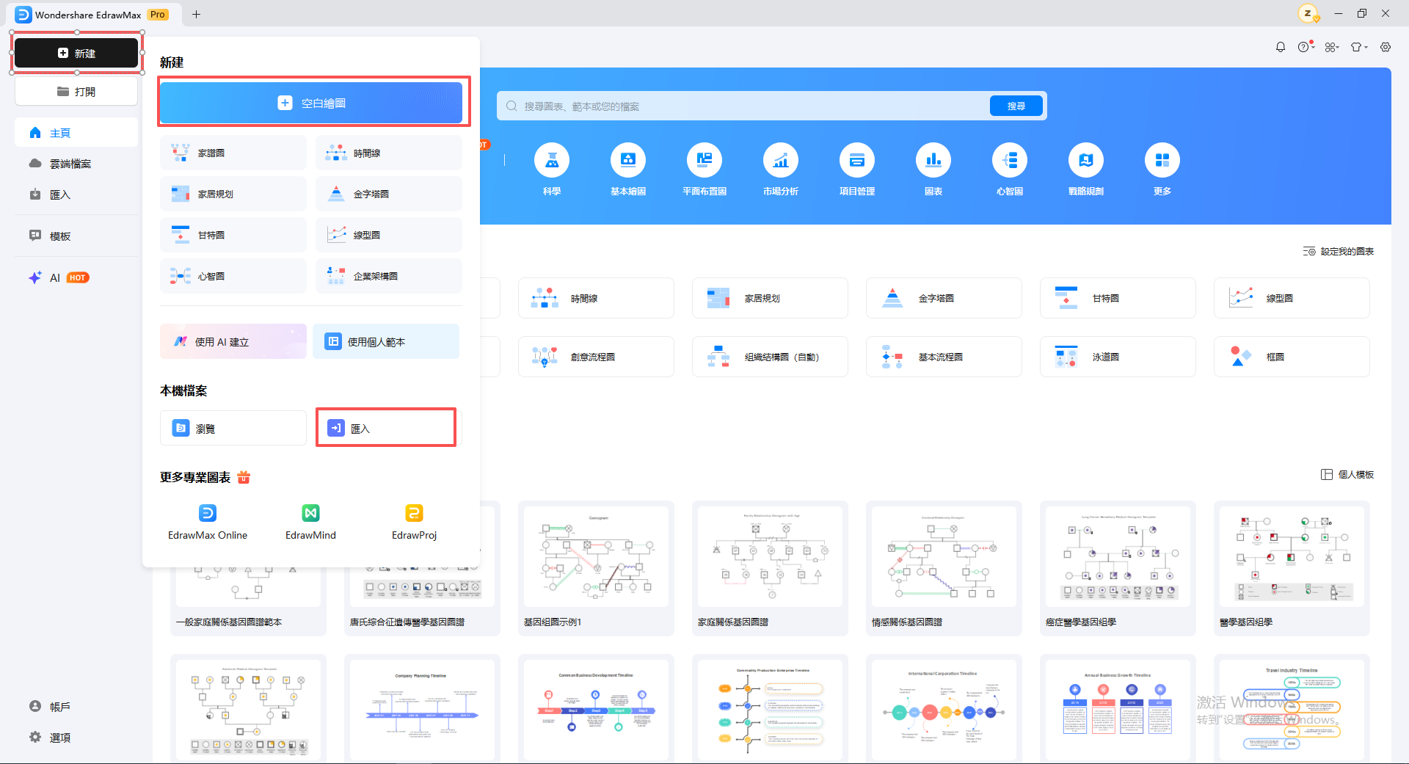This screenshot has width=1409, height=764.
Task: Open 雲端檔案 in the sidebar
Action: pyautogui.click(x=76, y=164)
